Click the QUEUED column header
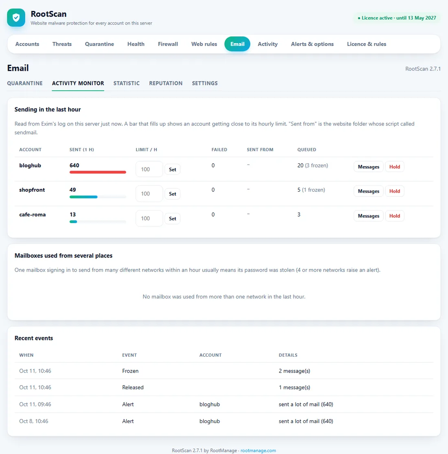Viewport: 448px width, 454px height. [307, 150]
